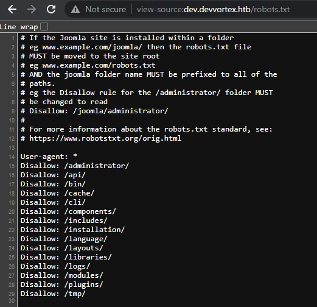Select comment line '# paths.'
Viewport: 317px width, 307px height.
coord(38,83)
